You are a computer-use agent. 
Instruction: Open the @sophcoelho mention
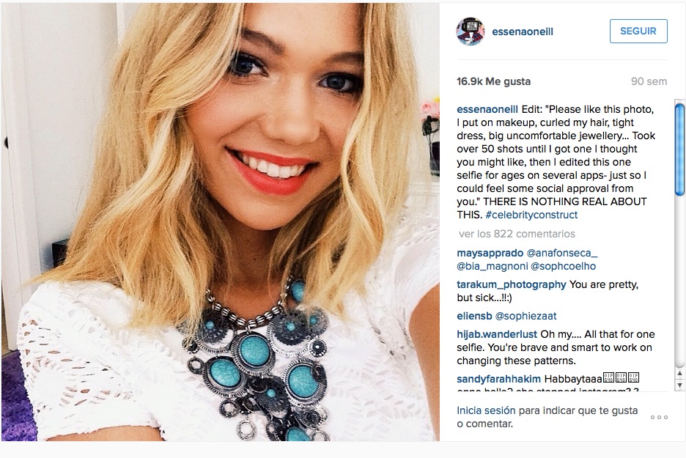[563, 267]
